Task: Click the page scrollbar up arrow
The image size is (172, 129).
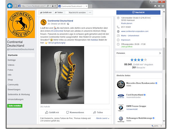Action: [x=164, y=12]
